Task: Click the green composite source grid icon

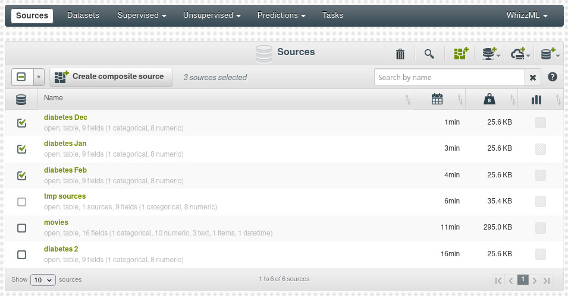Action: click(x=461, y=54)
